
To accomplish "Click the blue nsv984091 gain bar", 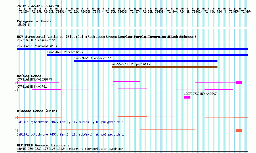I will 132,49.
